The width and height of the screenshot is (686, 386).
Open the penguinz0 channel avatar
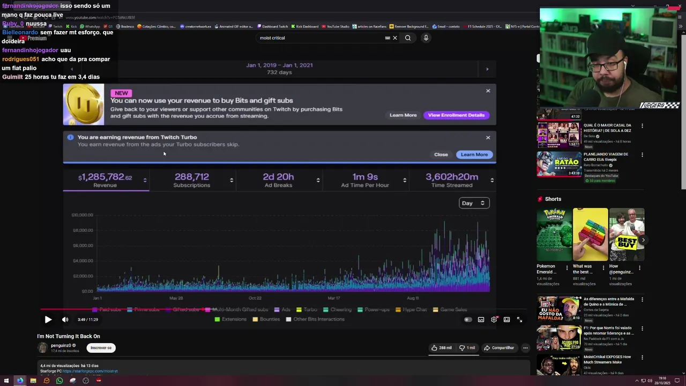pos(42,348)
